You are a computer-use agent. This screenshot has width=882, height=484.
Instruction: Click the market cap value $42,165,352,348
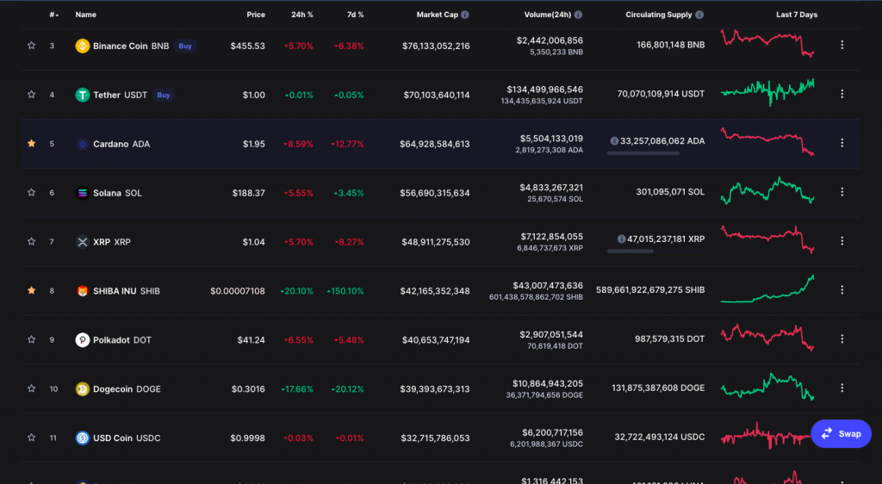435,290
